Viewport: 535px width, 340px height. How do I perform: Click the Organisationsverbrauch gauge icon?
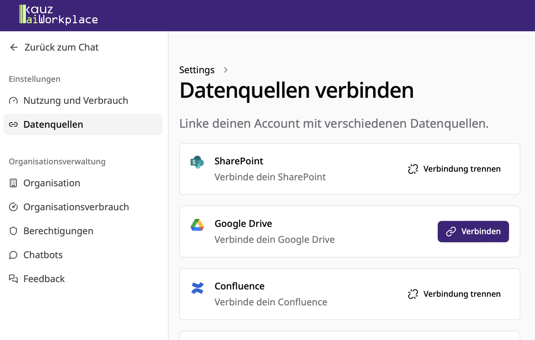tap(13, 207)
